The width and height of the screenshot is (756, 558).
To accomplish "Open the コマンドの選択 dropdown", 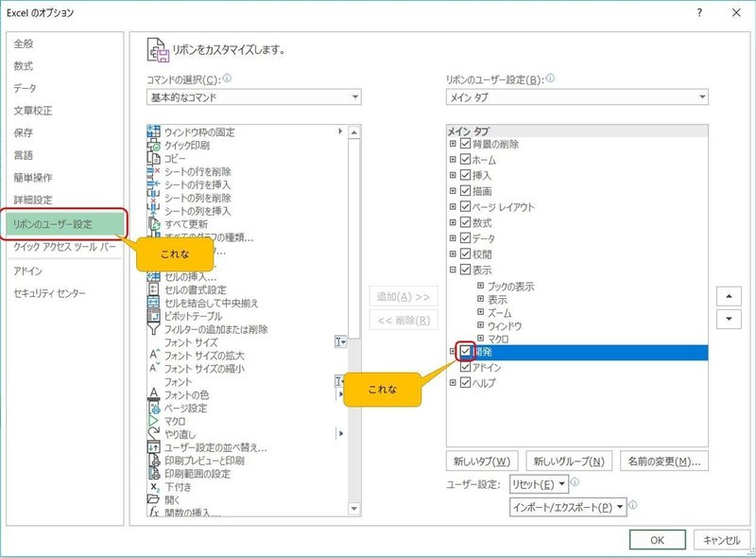I will point(253,97).
